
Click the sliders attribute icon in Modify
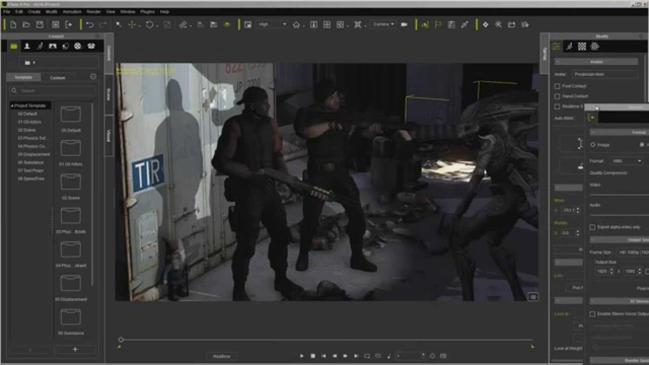coord(556,46)
